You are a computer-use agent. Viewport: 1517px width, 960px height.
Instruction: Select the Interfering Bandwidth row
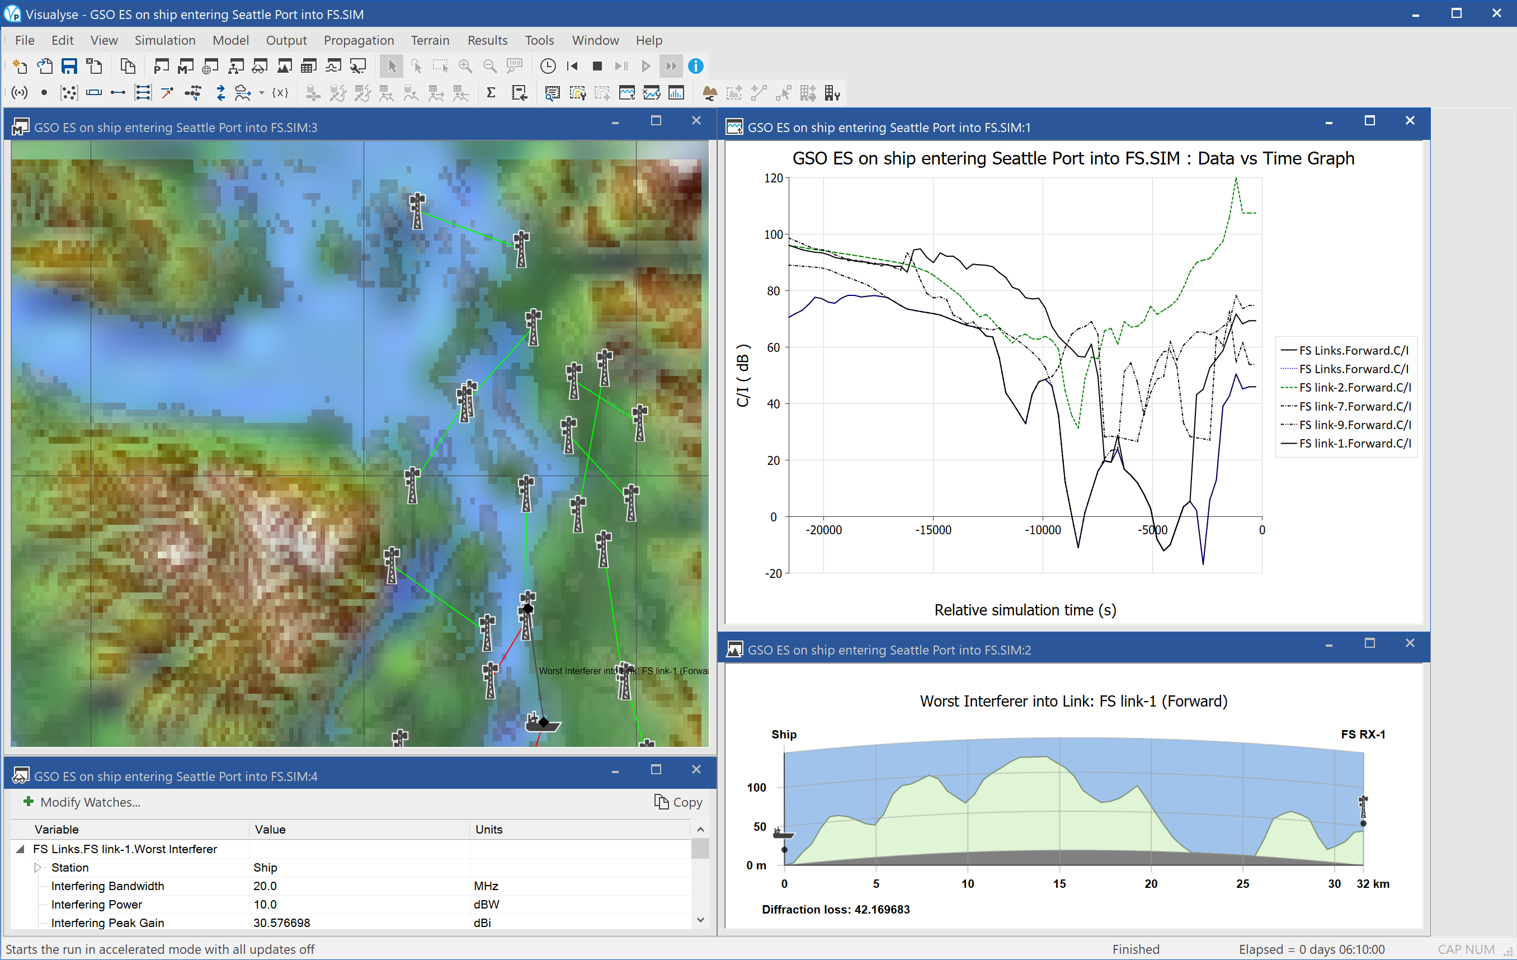click(x=351, y=886)
